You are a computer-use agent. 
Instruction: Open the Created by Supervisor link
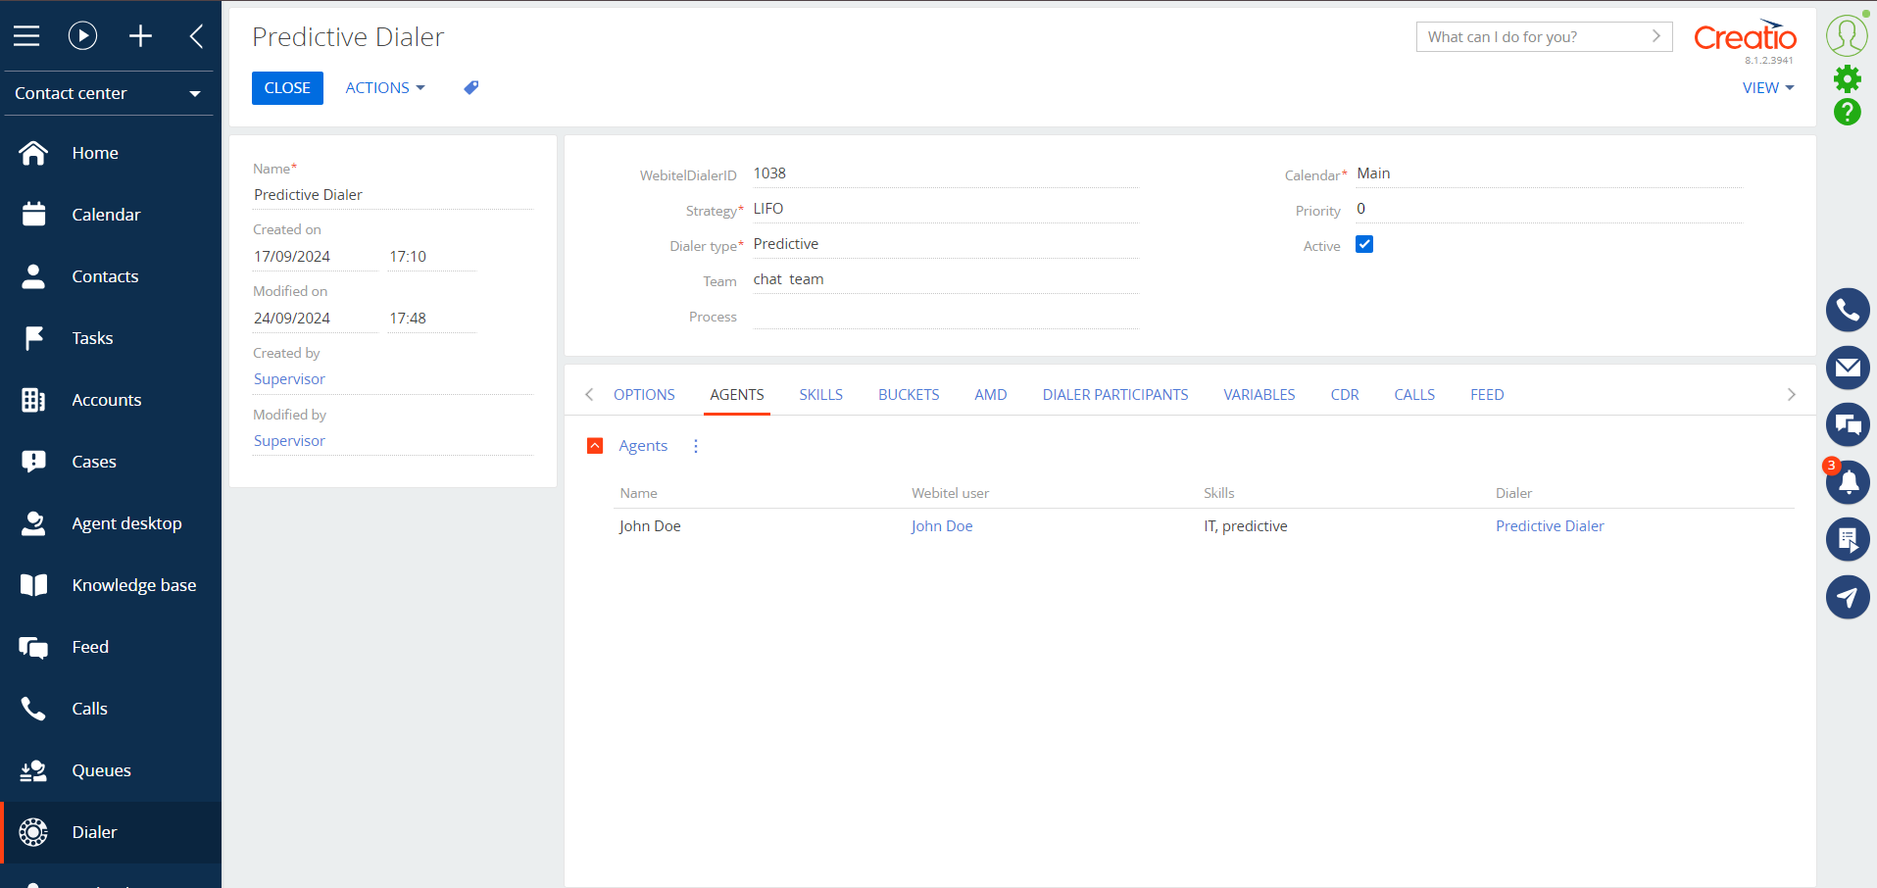click(x=289, y=379)
